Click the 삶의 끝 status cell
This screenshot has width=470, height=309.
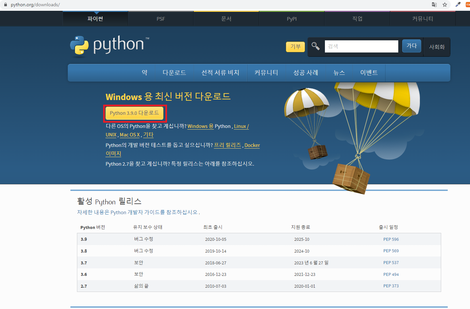[141, 286]
